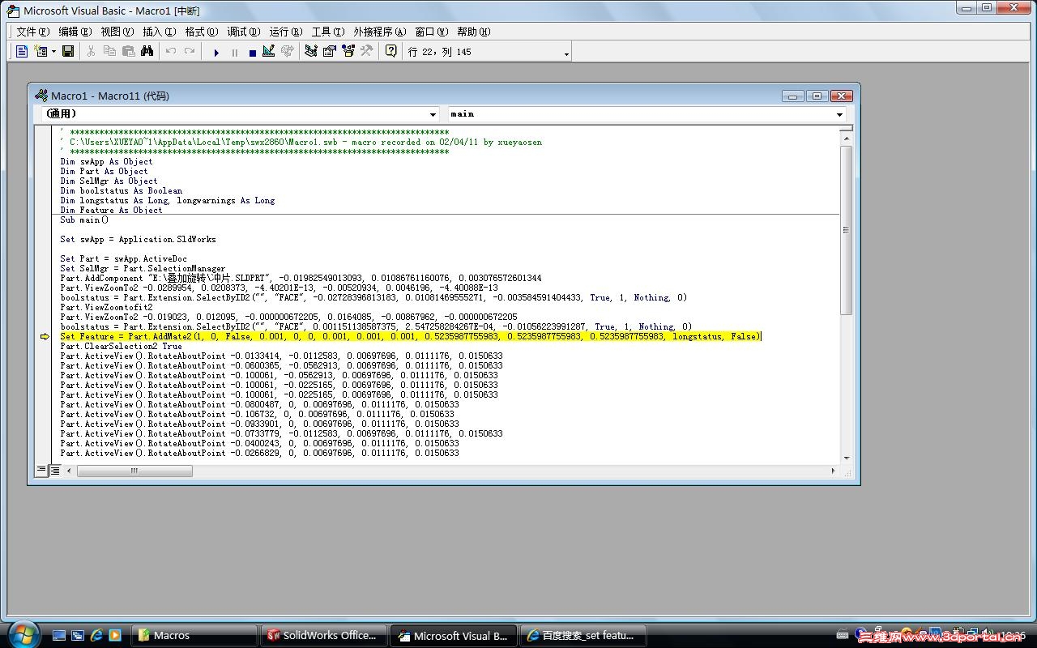Click the Switch between windows Quick Launch icon
1037x648 pixels.
[78, 635]
